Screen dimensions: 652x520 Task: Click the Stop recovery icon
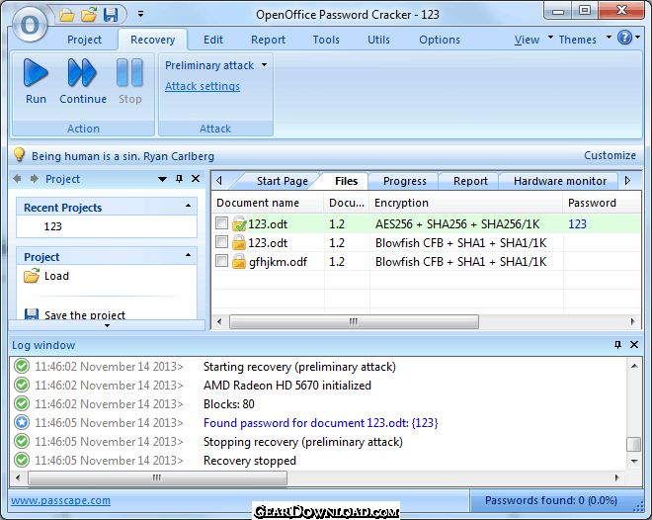tap(129, 73)
